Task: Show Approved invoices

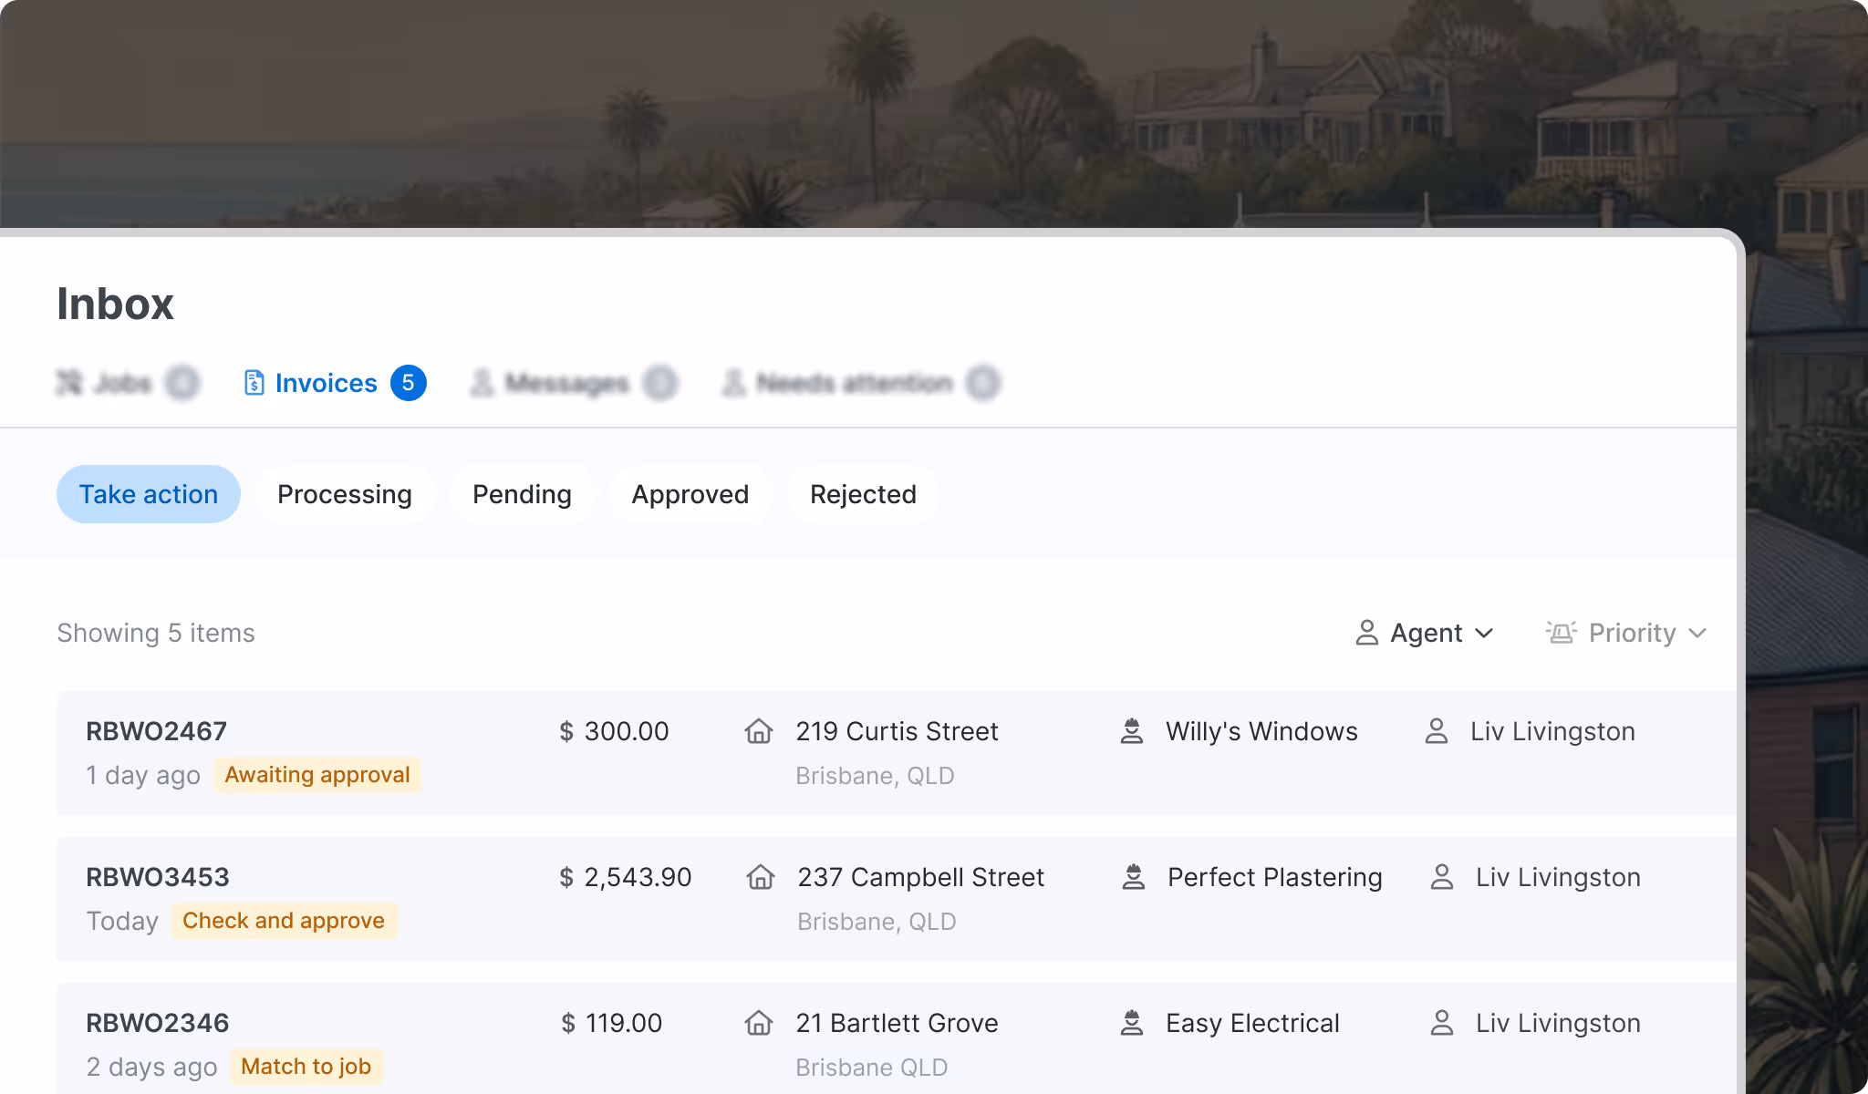Action: click(x=690, y=494)
